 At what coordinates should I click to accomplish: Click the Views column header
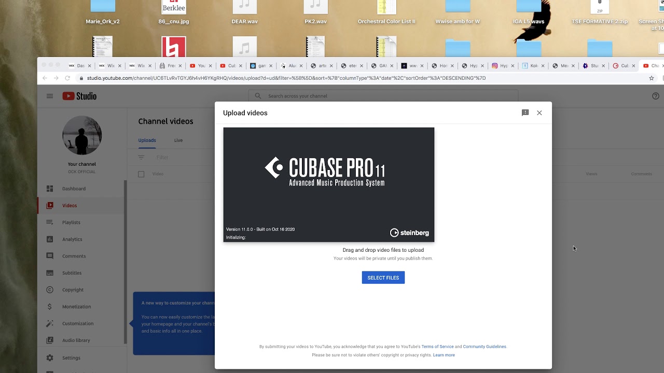coord(591,174)
